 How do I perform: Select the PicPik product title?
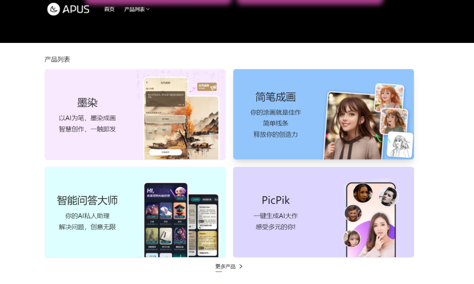(x=276, y=200)
